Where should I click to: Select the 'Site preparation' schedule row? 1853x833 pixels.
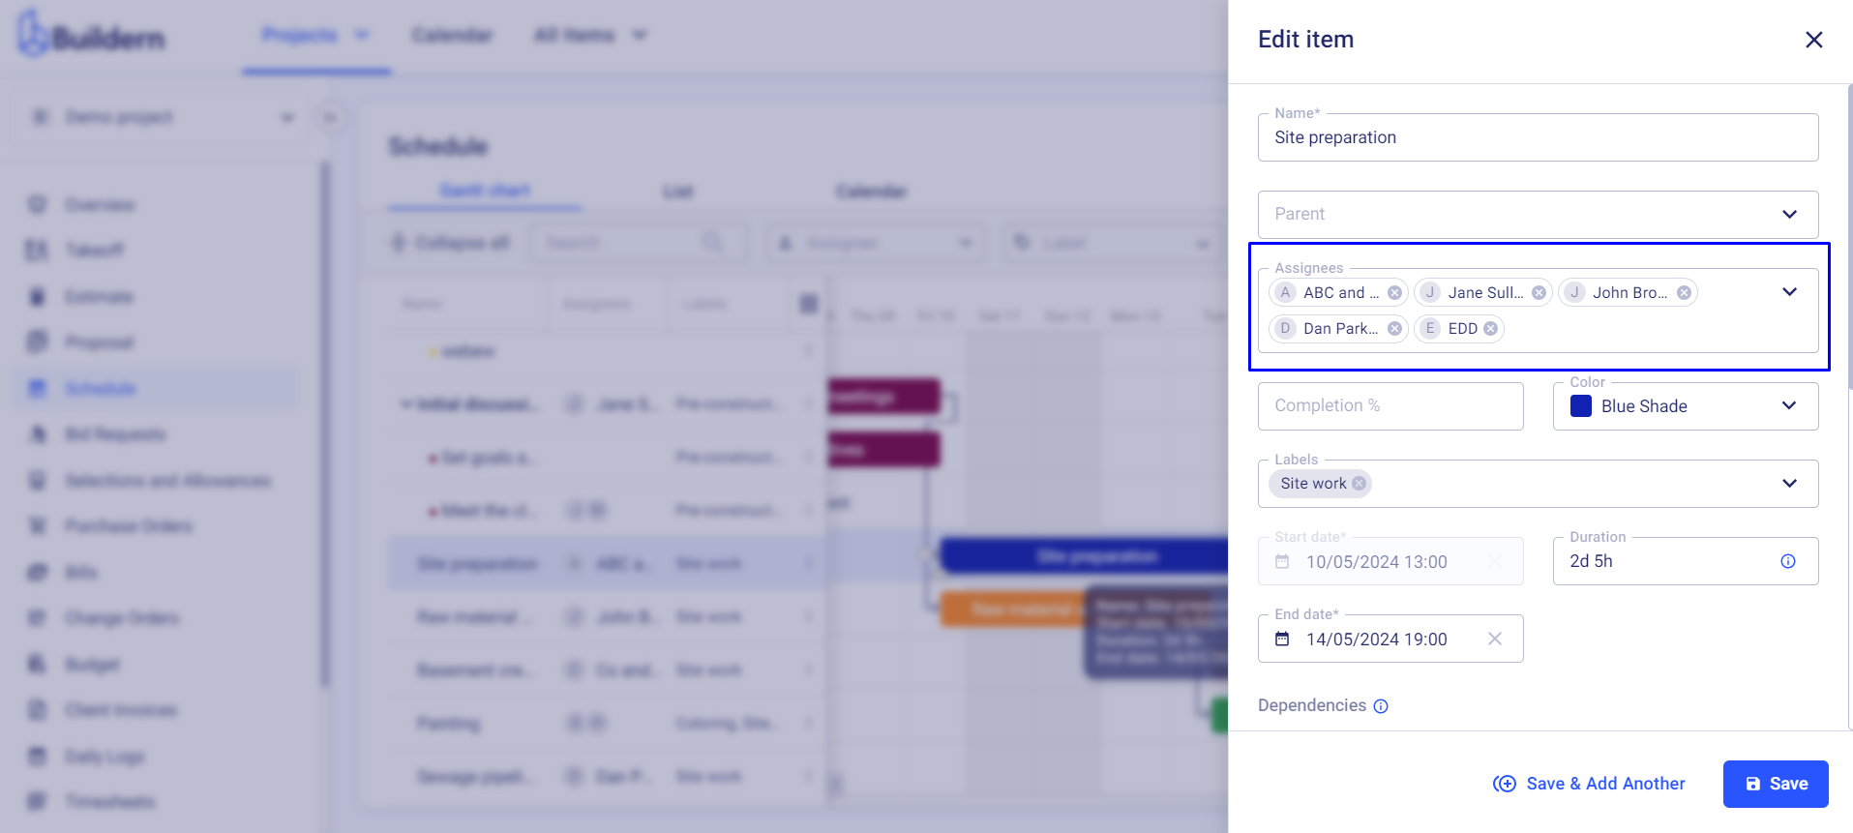(607, 564)
